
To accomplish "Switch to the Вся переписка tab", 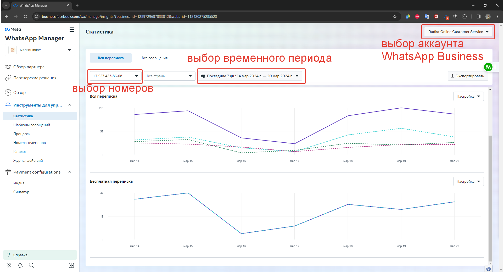I will coord(111,58).
